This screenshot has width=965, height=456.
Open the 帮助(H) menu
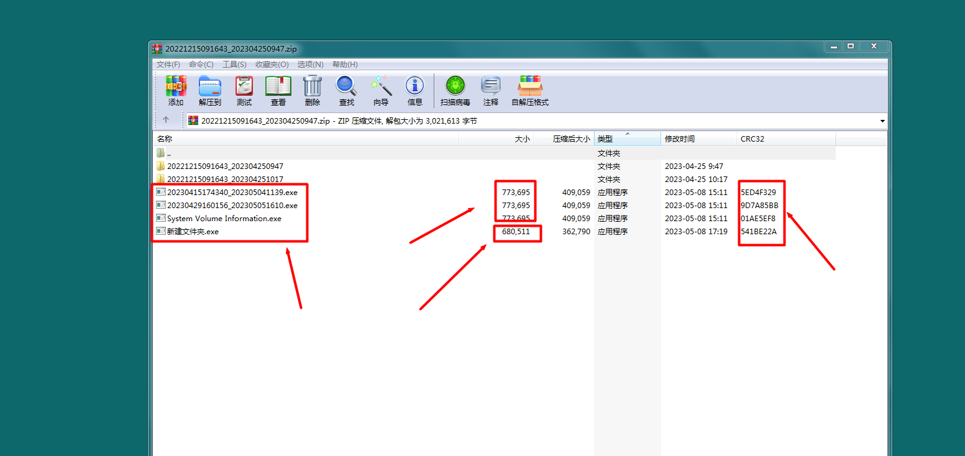tap(345, 65)
